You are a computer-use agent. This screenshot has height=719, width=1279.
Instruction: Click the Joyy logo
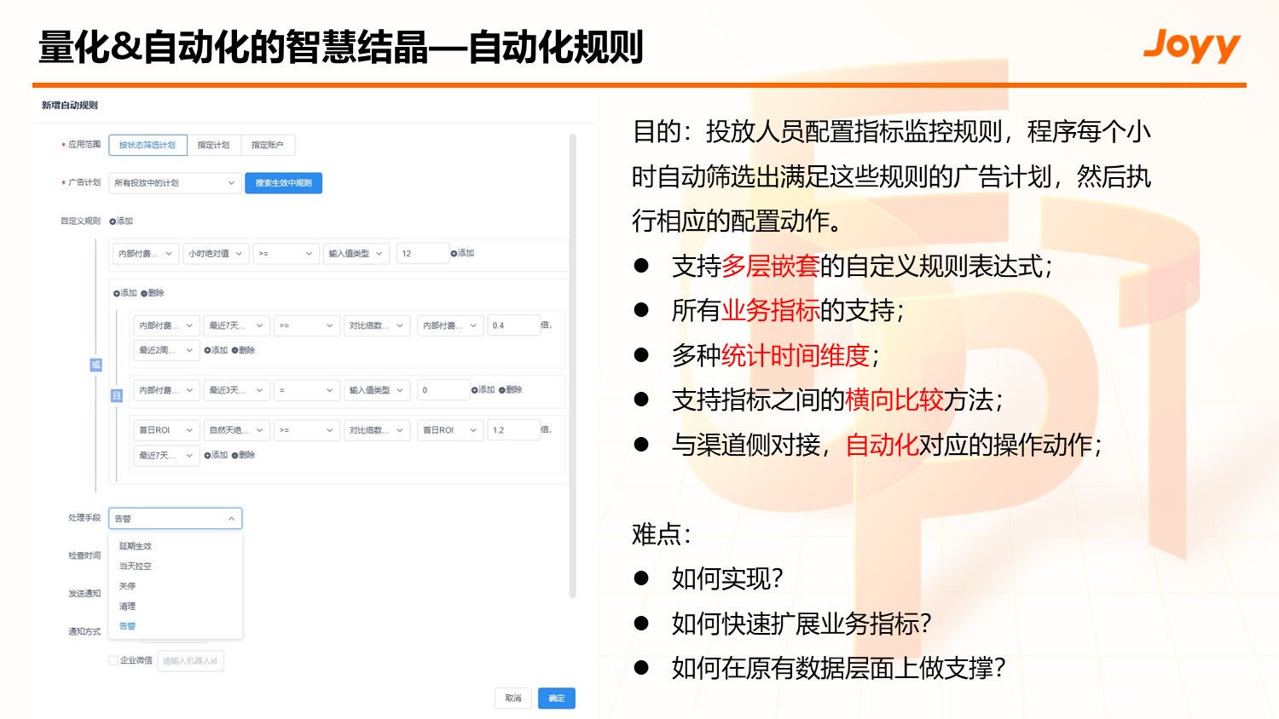[1192, 45]
